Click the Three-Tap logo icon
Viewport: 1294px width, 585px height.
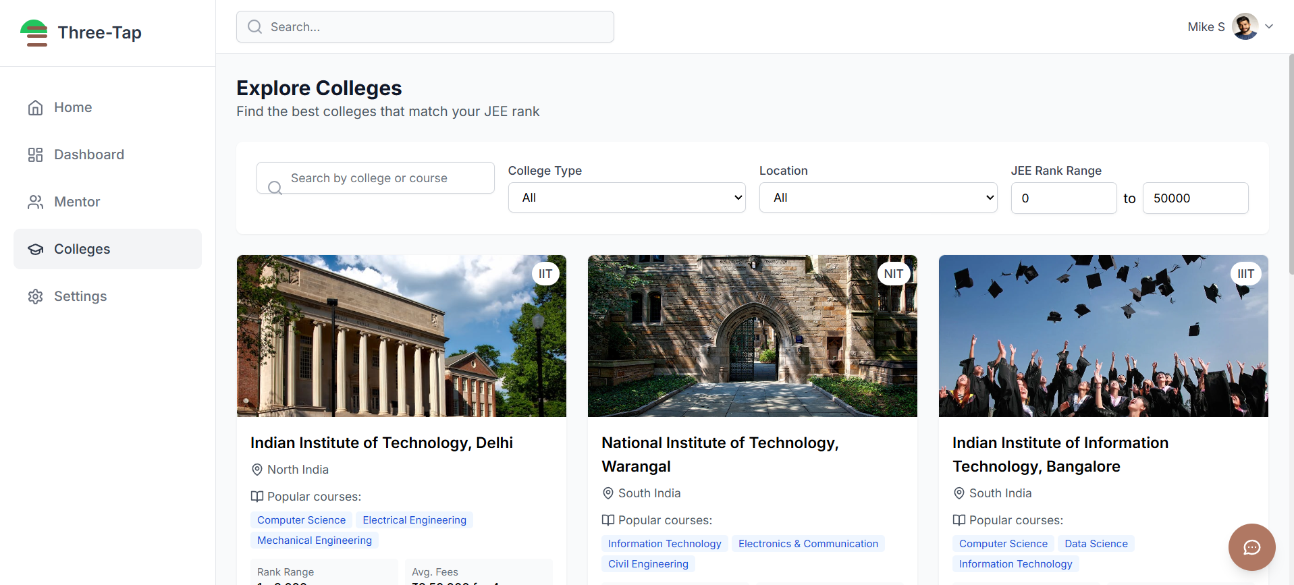tap(34, 33)
